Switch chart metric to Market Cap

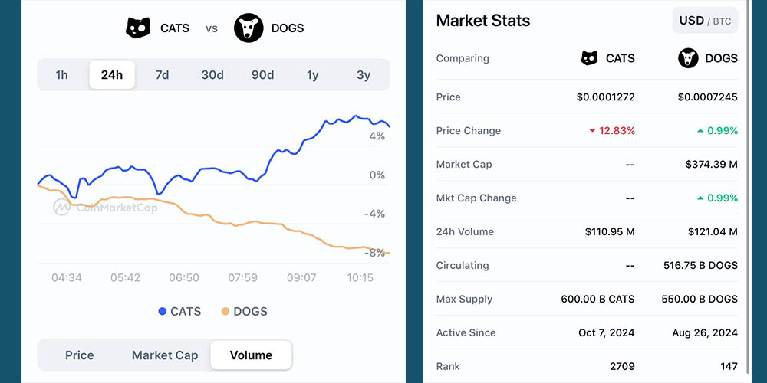point(165,355)
